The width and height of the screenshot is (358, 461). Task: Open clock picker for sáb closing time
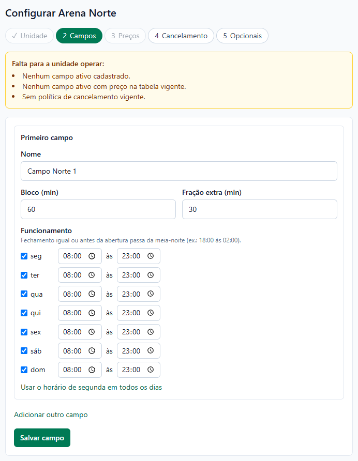click(151, 351)
